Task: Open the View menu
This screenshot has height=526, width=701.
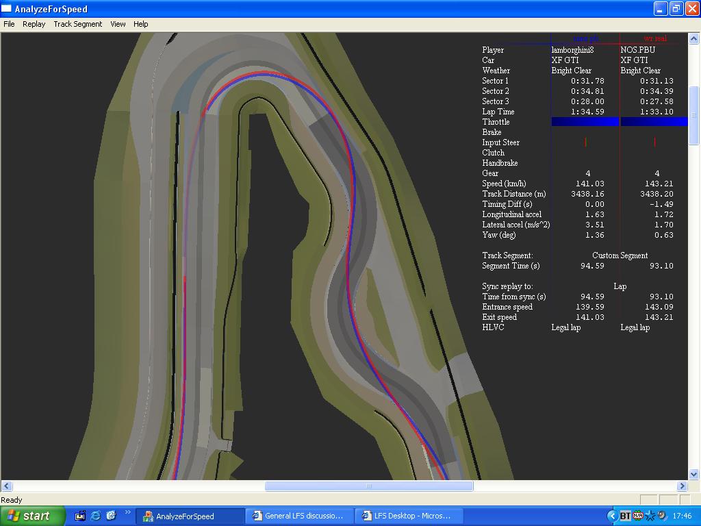Action: coord(118,24)
